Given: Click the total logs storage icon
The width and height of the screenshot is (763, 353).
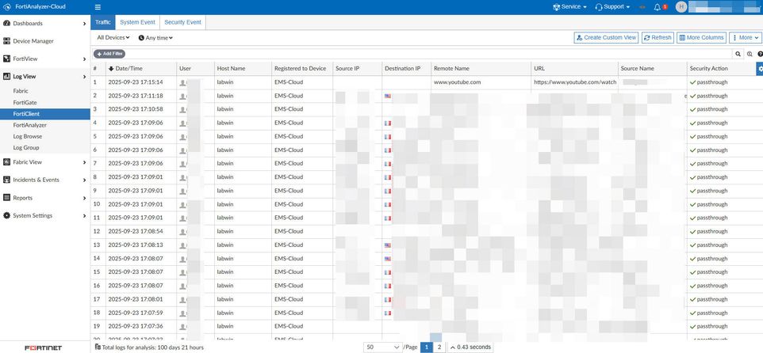Looking at the screenshot, I should pos(98,347).
